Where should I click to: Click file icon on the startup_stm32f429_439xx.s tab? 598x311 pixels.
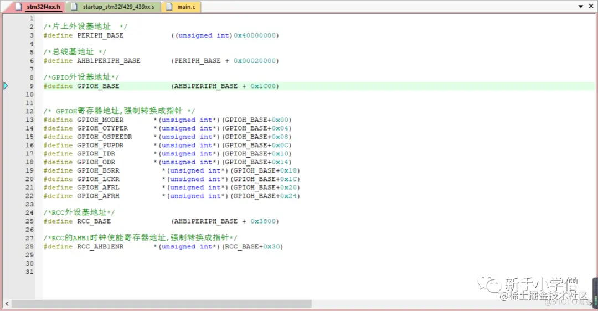[75, 7]
